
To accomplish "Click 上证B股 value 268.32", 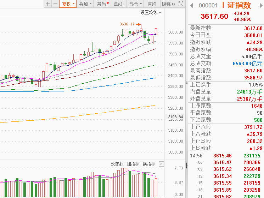I will point(254,141).
